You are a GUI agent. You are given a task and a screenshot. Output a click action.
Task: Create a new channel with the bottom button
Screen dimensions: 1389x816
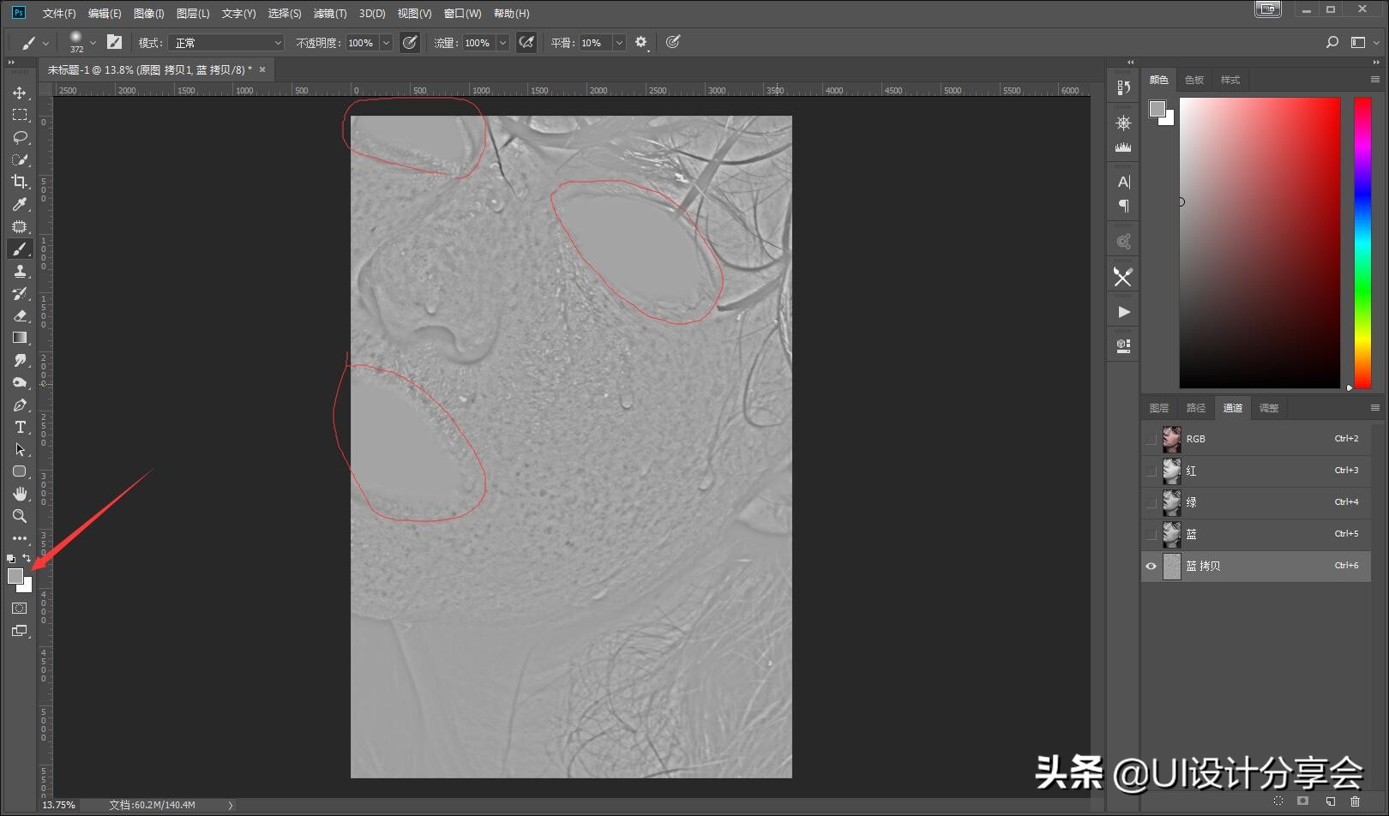pyautogui.click(x=1330, y=801)
